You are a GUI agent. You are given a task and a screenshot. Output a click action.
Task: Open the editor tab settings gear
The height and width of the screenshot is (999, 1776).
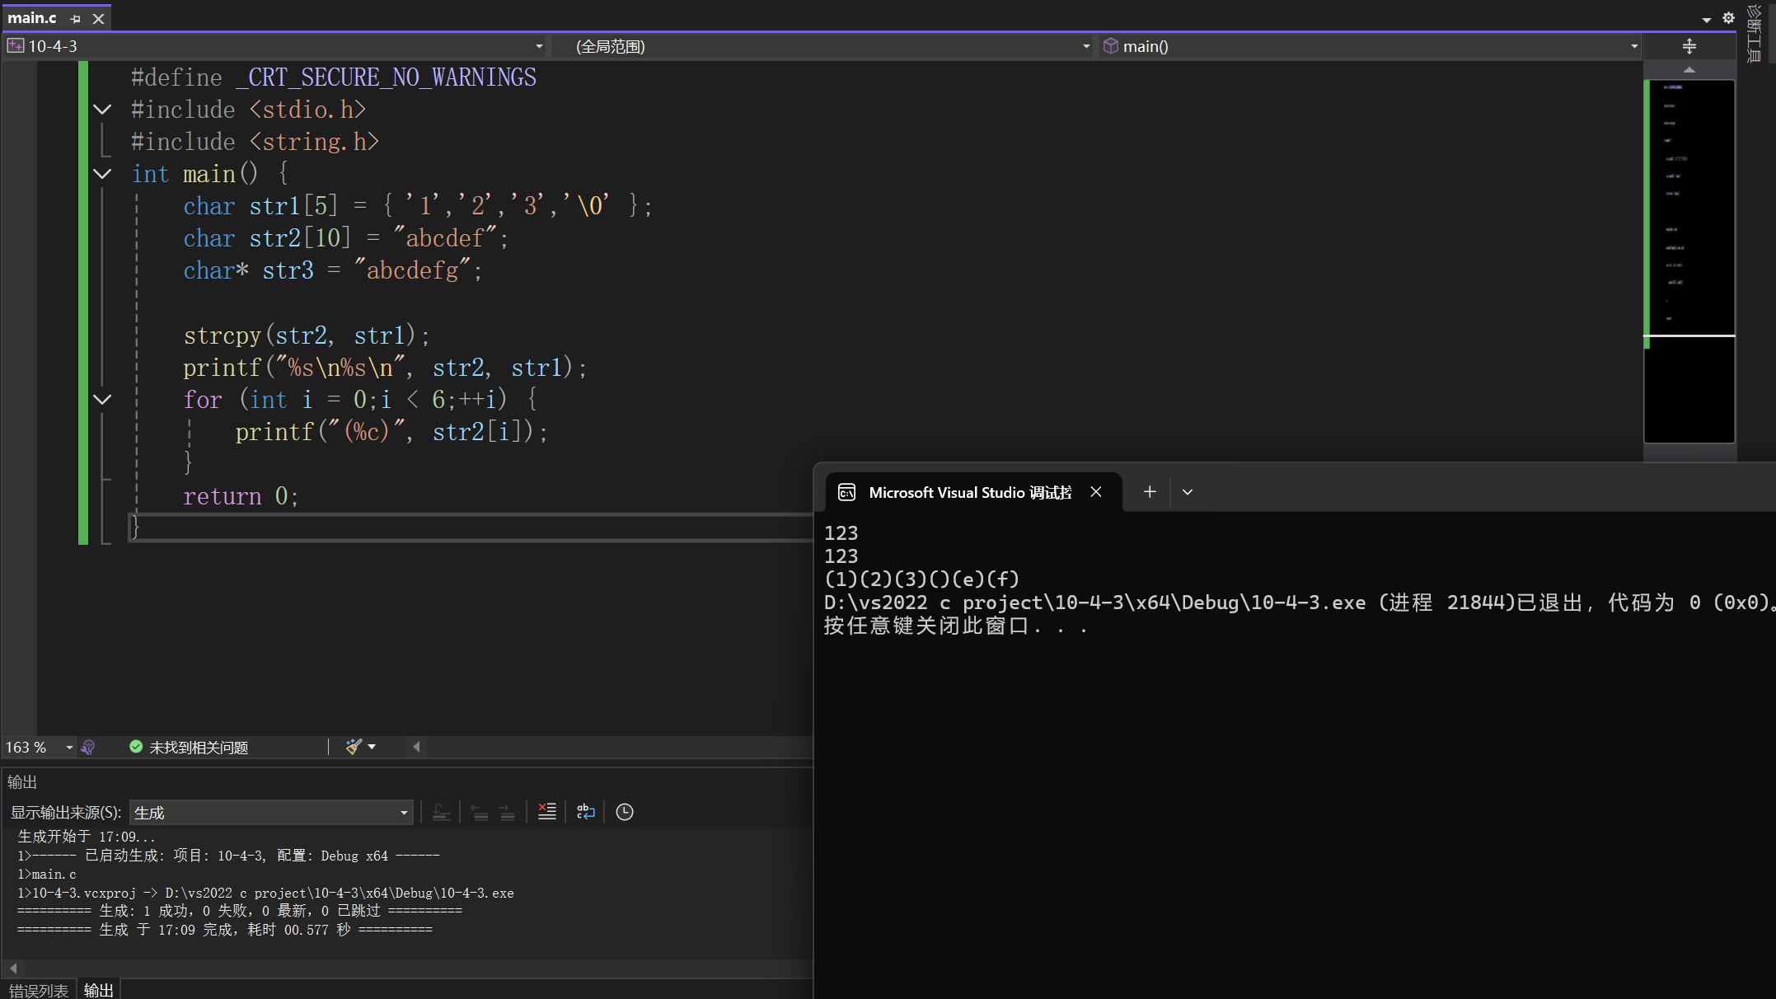coord(1728,18)
